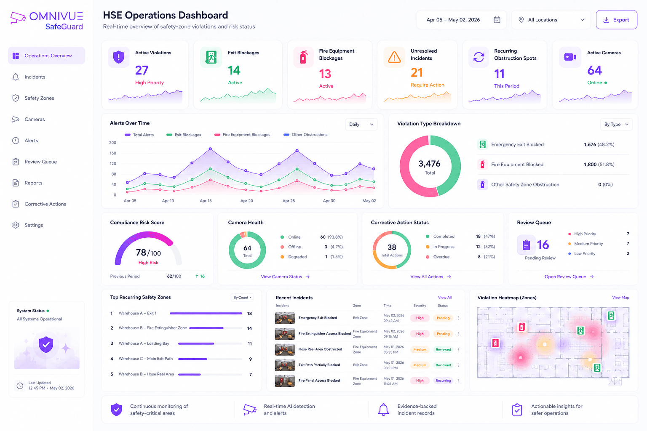Viewport: 647px width, 431px height.
Task: Click the Recurring Obstruction Spots refresh icon
Action: point(479,57)
